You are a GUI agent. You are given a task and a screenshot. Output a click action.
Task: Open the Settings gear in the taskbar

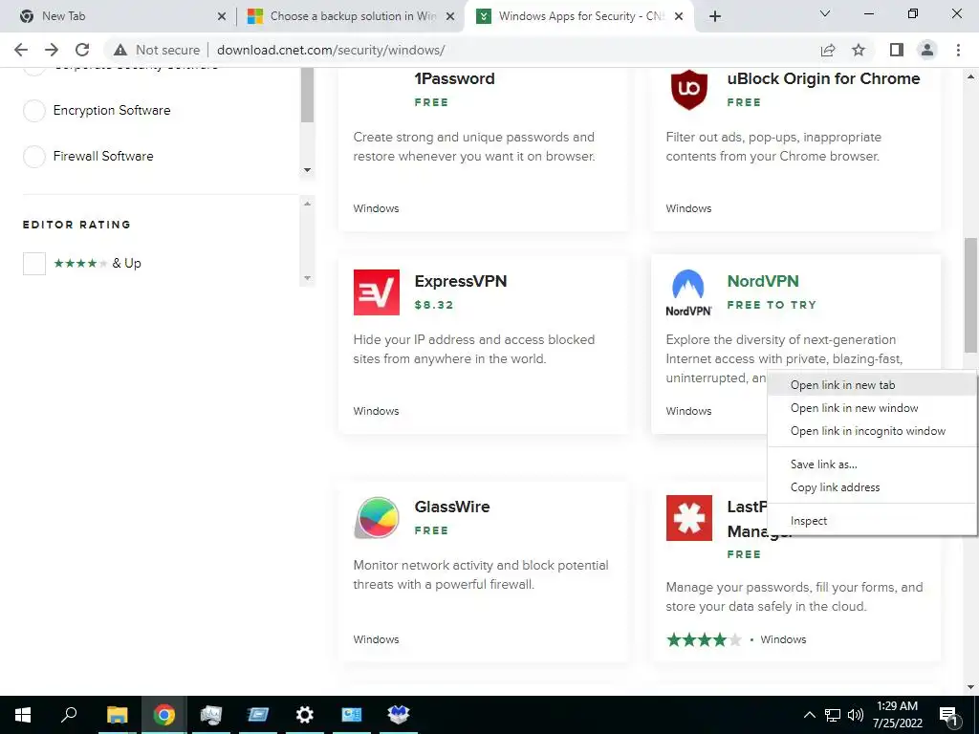tap(304, 715)
